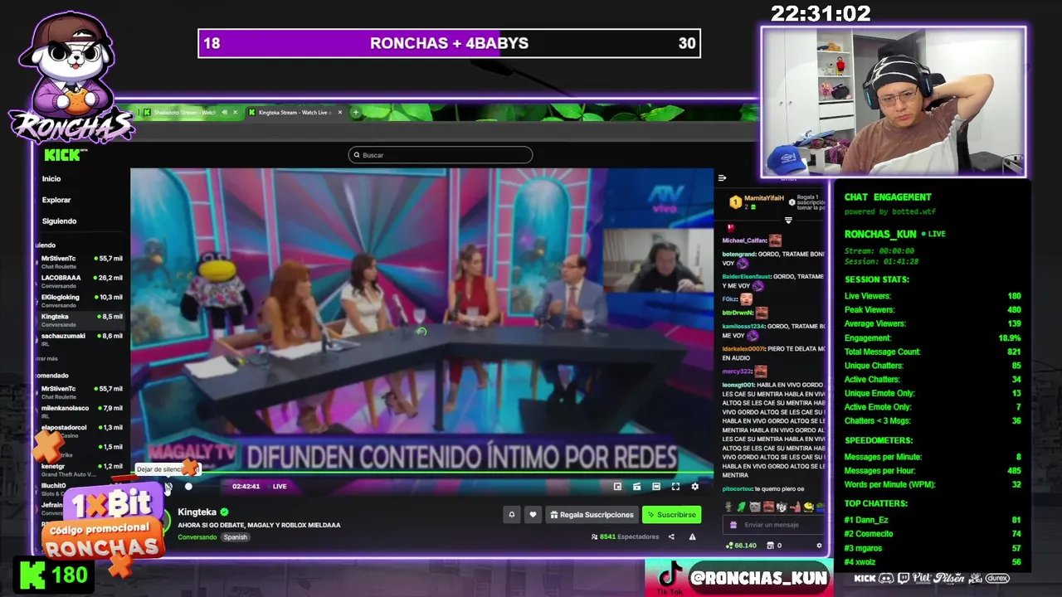The width and height of the screenshot is (1062, 597).
Task: Open emote picker icon in chat input
Action: (733, 525)
